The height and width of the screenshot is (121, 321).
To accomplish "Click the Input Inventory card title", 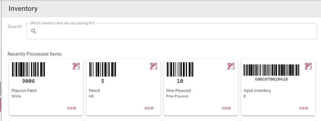I will point(257,91).
